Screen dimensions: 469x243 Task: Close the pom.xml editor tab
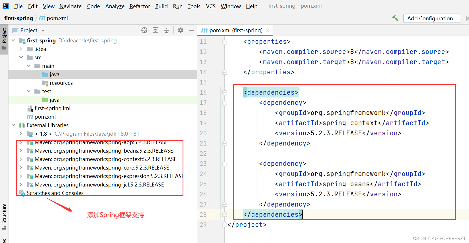(267, 30)
